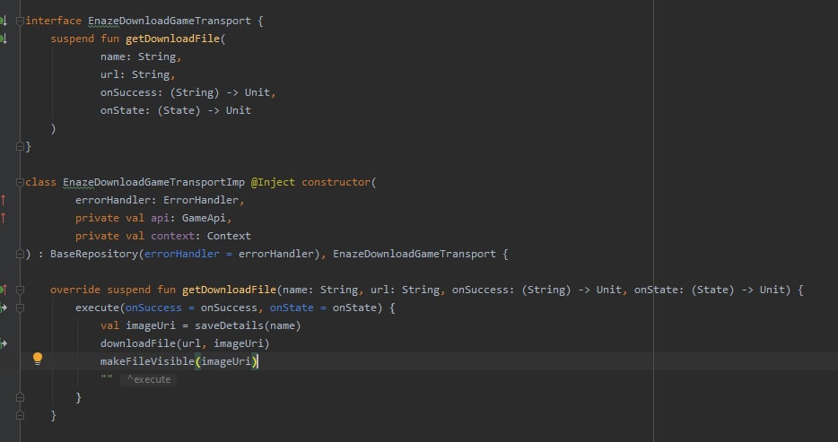Click the 'private val context' property name
This screenshot has height=442, width=838.
pos(172,236)
